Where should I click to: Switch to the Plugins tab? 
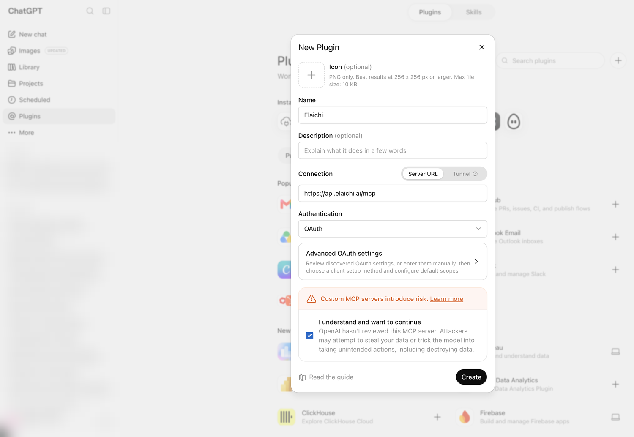pyautogui.click(x=430, y=12)
